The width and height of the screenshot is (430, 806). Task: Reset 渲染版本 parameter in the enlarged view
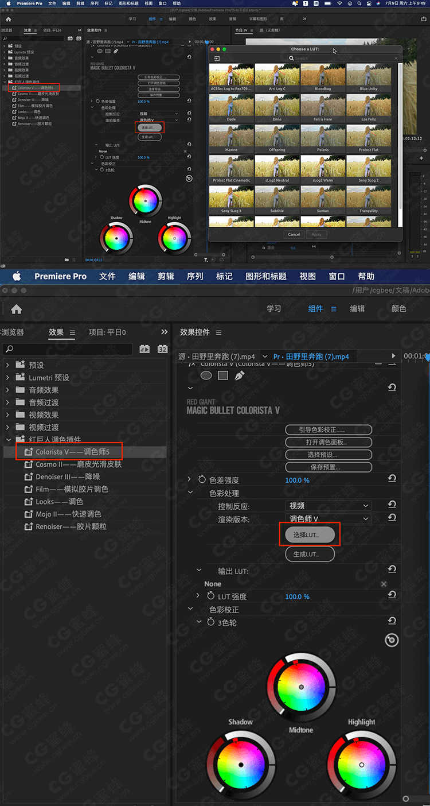(x=392, y=518)
